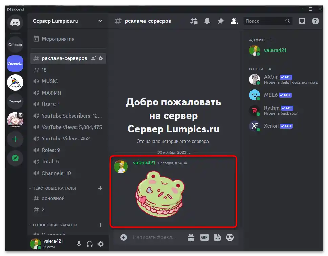Viewport: 328px width, 256px height.
Task: Open Pinned Messages
Action: 220,21
